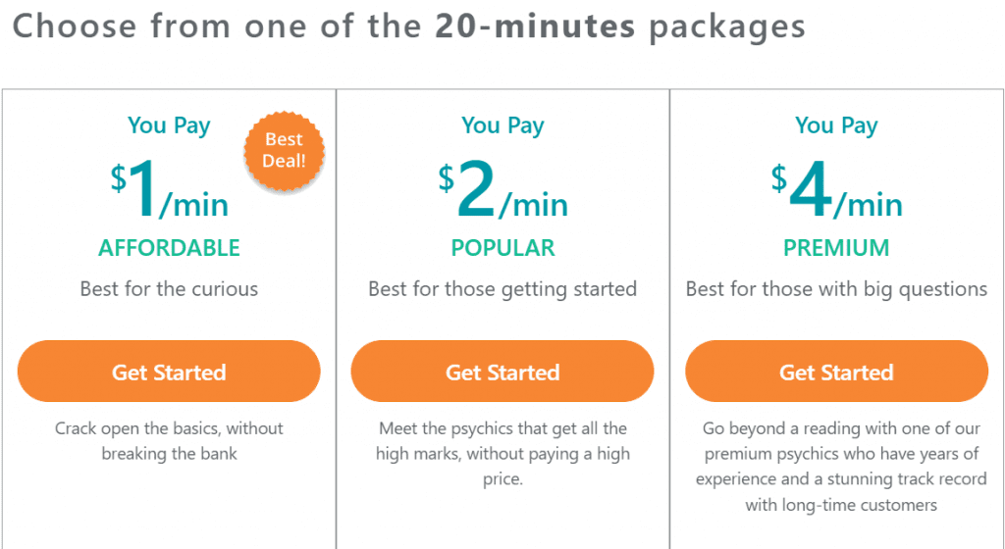Click 'Best for those getting started' tagline

(502, 289)
